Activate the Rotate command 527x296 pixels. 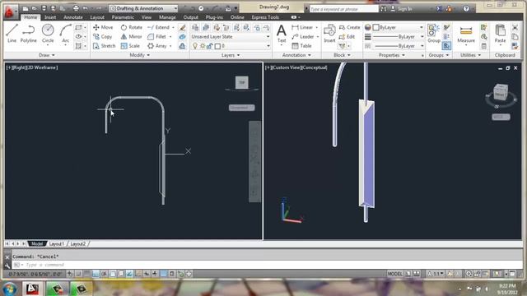(x=132, y=27)
